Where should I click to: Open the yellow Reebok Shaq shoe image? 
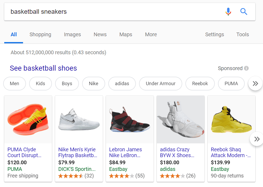click(x=231, y=120)
